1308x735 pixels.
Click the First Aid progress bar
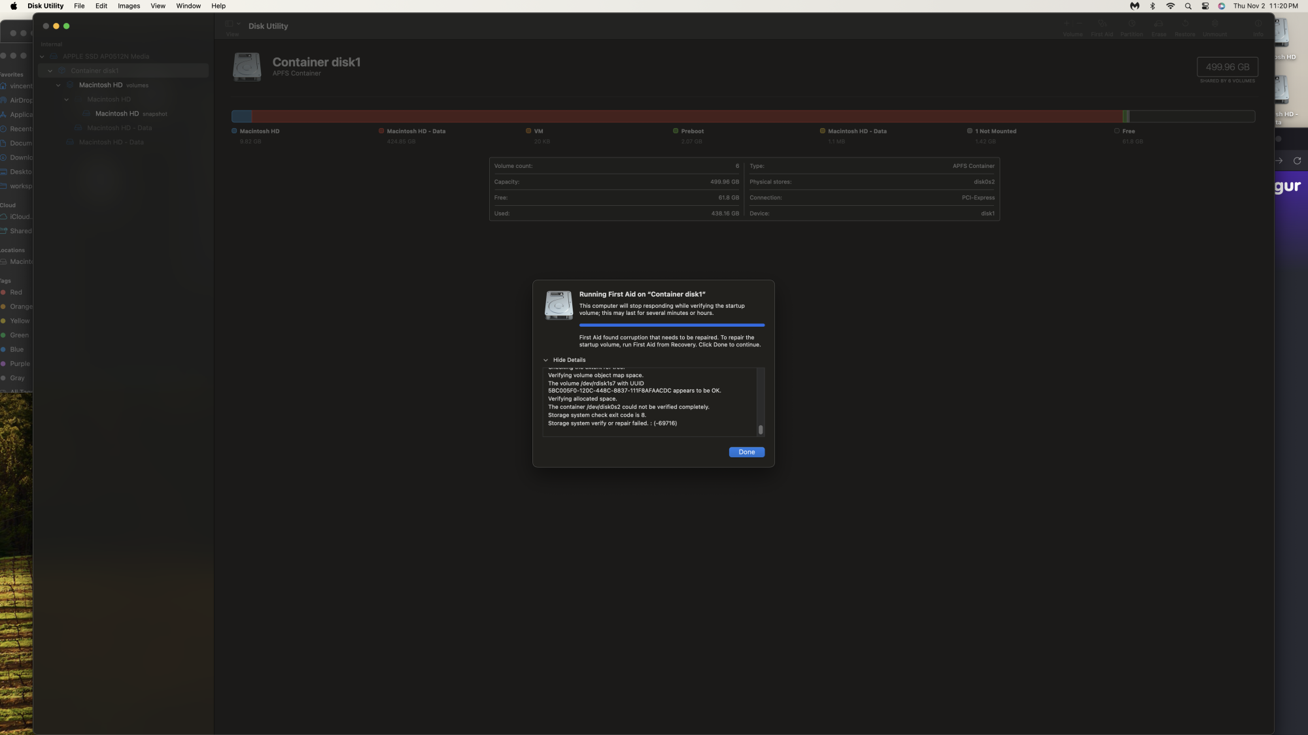672,325
